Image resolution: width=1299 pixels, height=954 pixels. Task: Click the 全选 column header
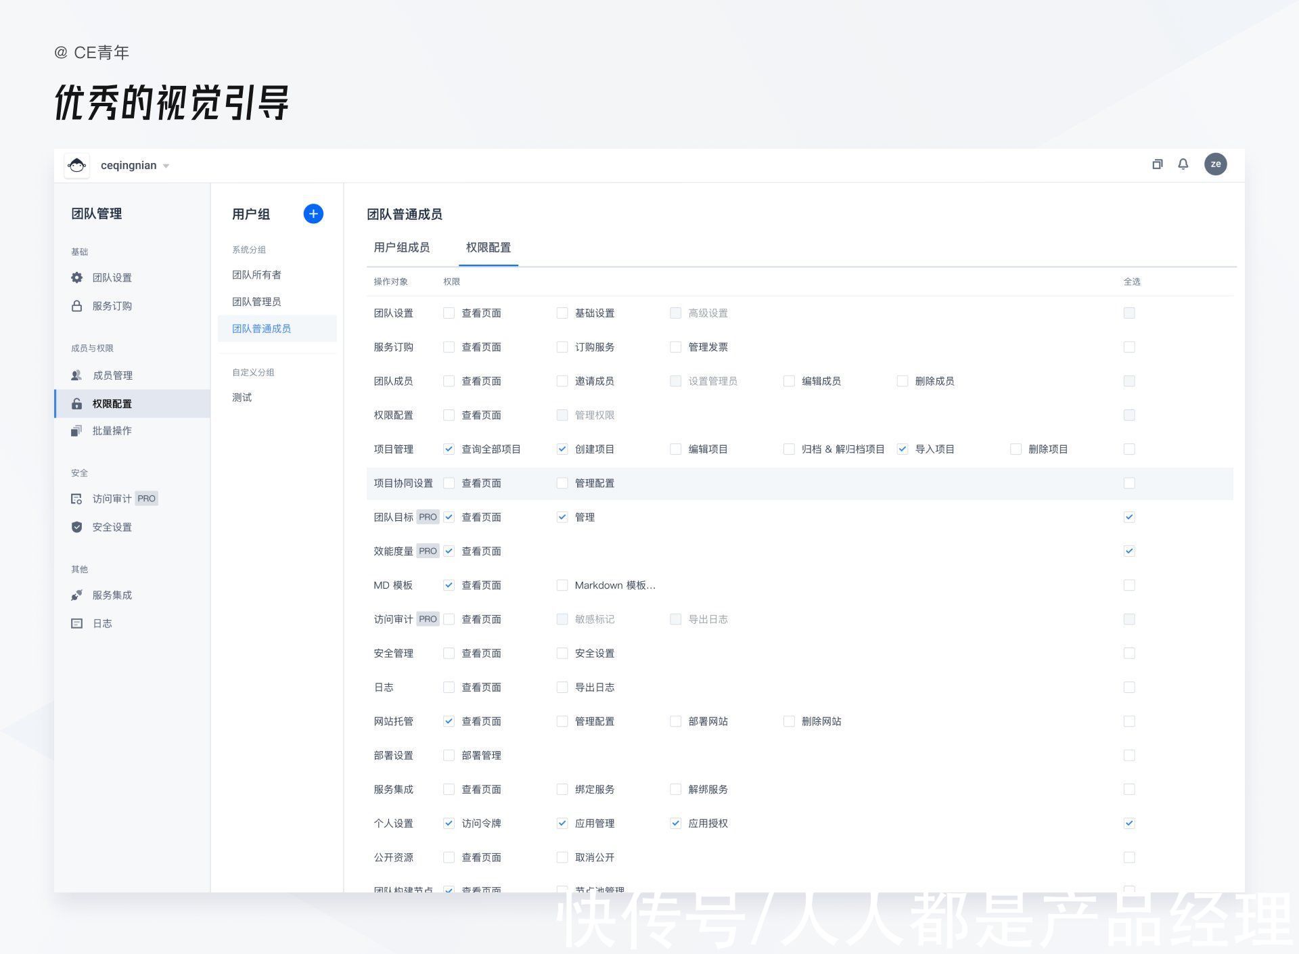click(x=1132, y=281)
